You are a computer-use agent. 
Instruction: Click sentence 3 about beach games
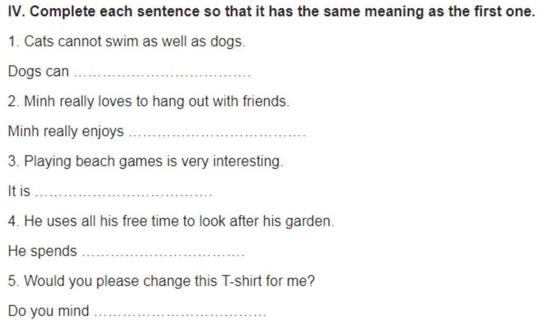tap(146, 161)
